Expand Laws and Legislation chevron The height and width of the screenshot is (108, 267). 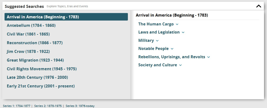(183, 32)
